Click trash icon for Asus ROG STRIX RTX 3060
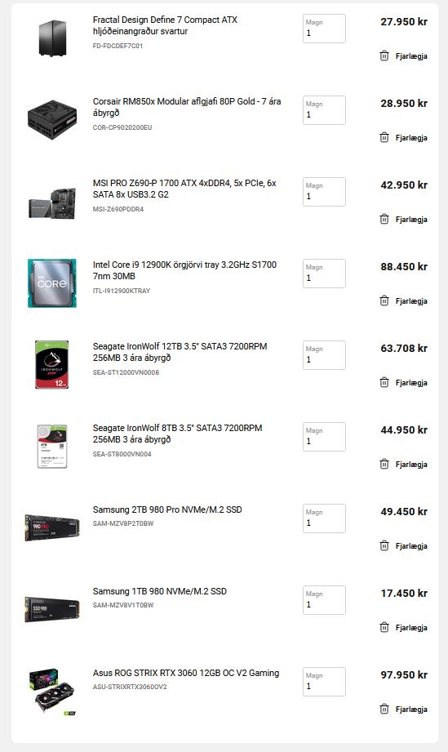This screenshot has width=448, height=752. coord(384,709)
